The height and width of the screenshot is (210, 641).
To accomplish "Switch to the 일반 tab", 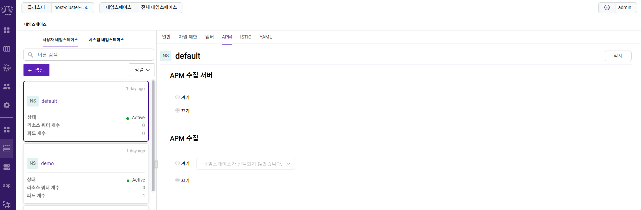I will point(166,37).
